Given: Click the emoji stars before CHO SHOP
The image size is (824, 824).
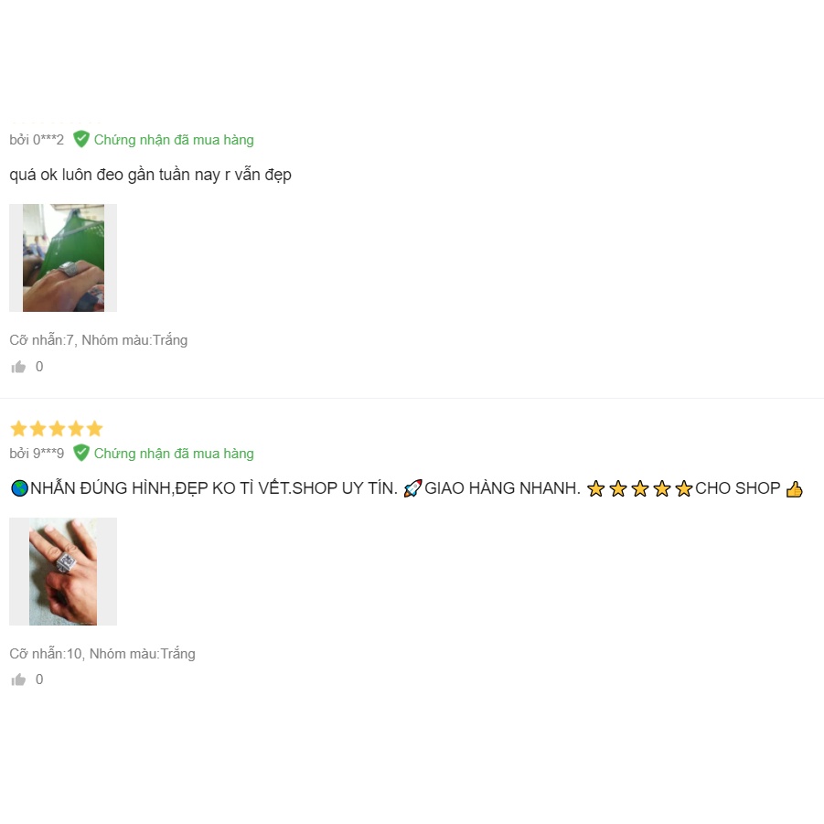Looking at the screenshot, I should point(639,488).
